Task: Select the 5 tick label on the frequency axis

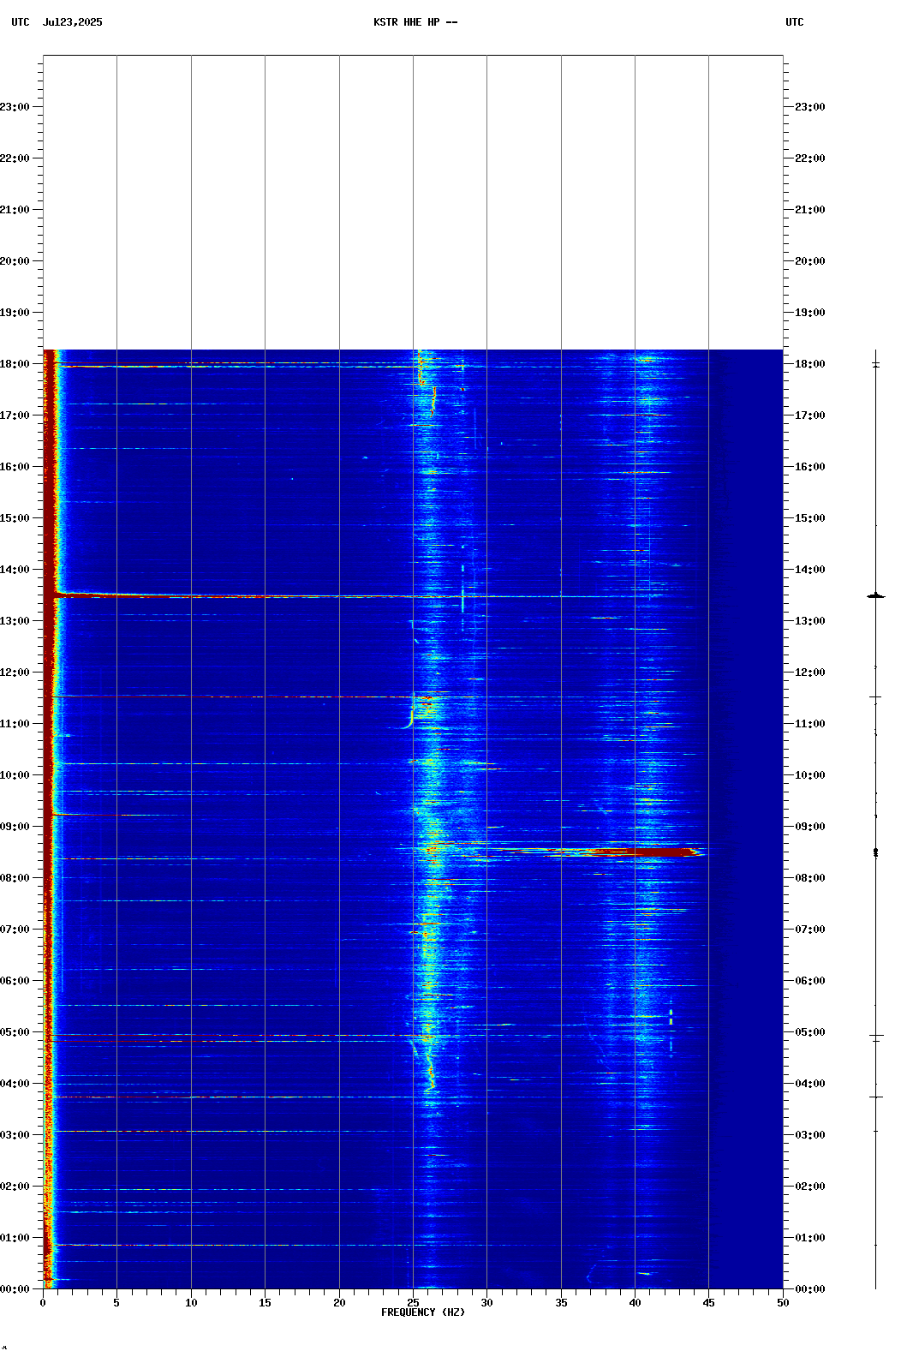Action: click(116, 1303)
